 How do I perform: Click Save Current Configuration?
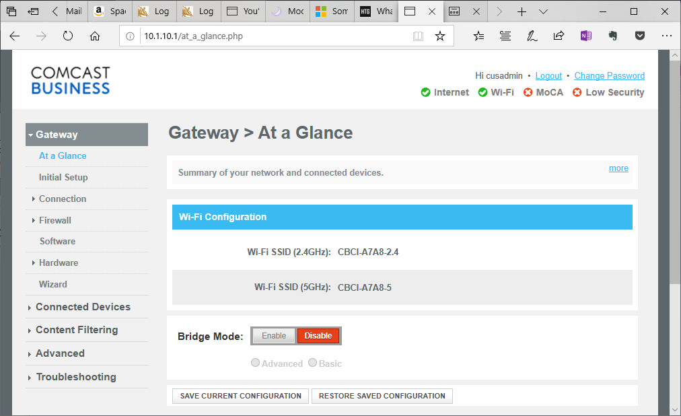coord(241,396)
